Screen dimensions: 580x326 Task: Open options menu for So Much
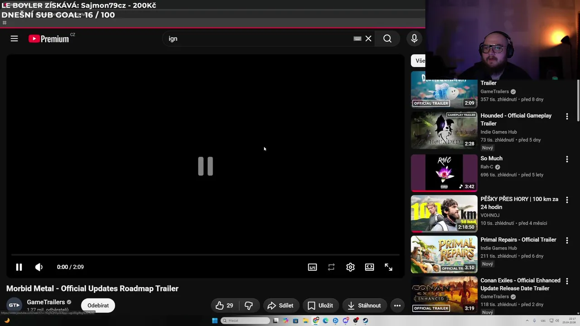pyautogui.click(x=567, y=159)
